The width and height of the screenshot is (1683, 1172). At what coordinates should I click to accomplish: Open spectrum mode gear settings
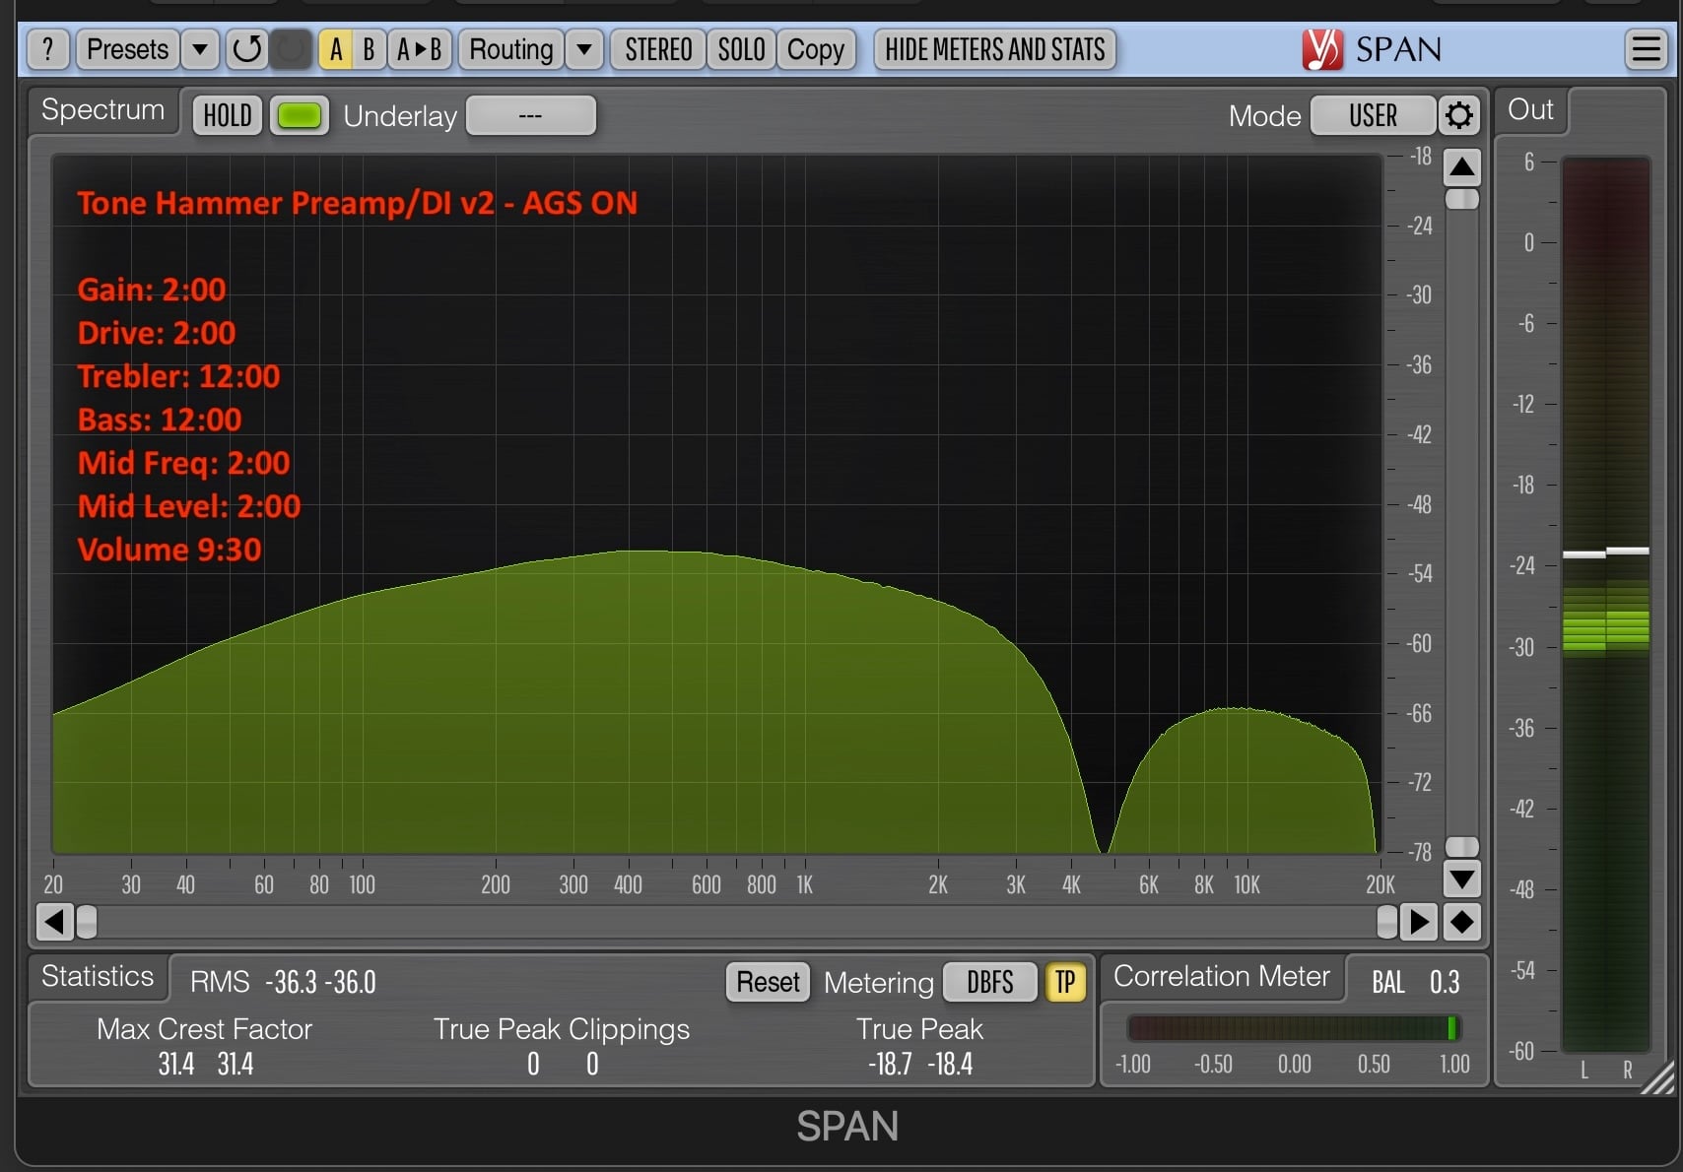(x=1459, y=115)
